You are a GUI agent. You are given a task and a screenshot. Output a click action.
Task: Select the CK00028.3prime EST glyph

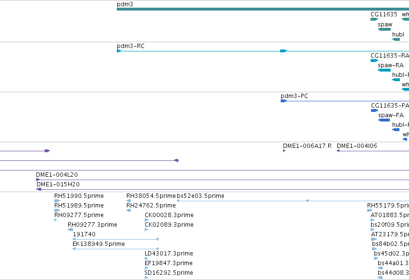pyautogui.click(x=146, y=220)
